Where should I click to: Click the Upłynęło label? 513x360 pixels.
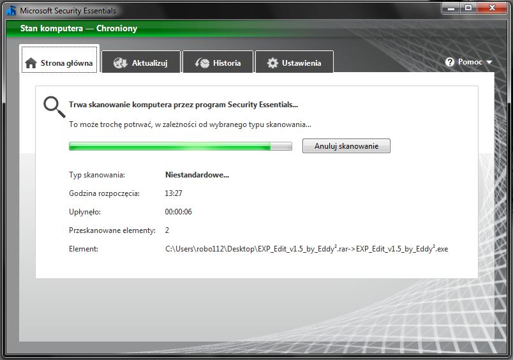(x=85, y=212)
